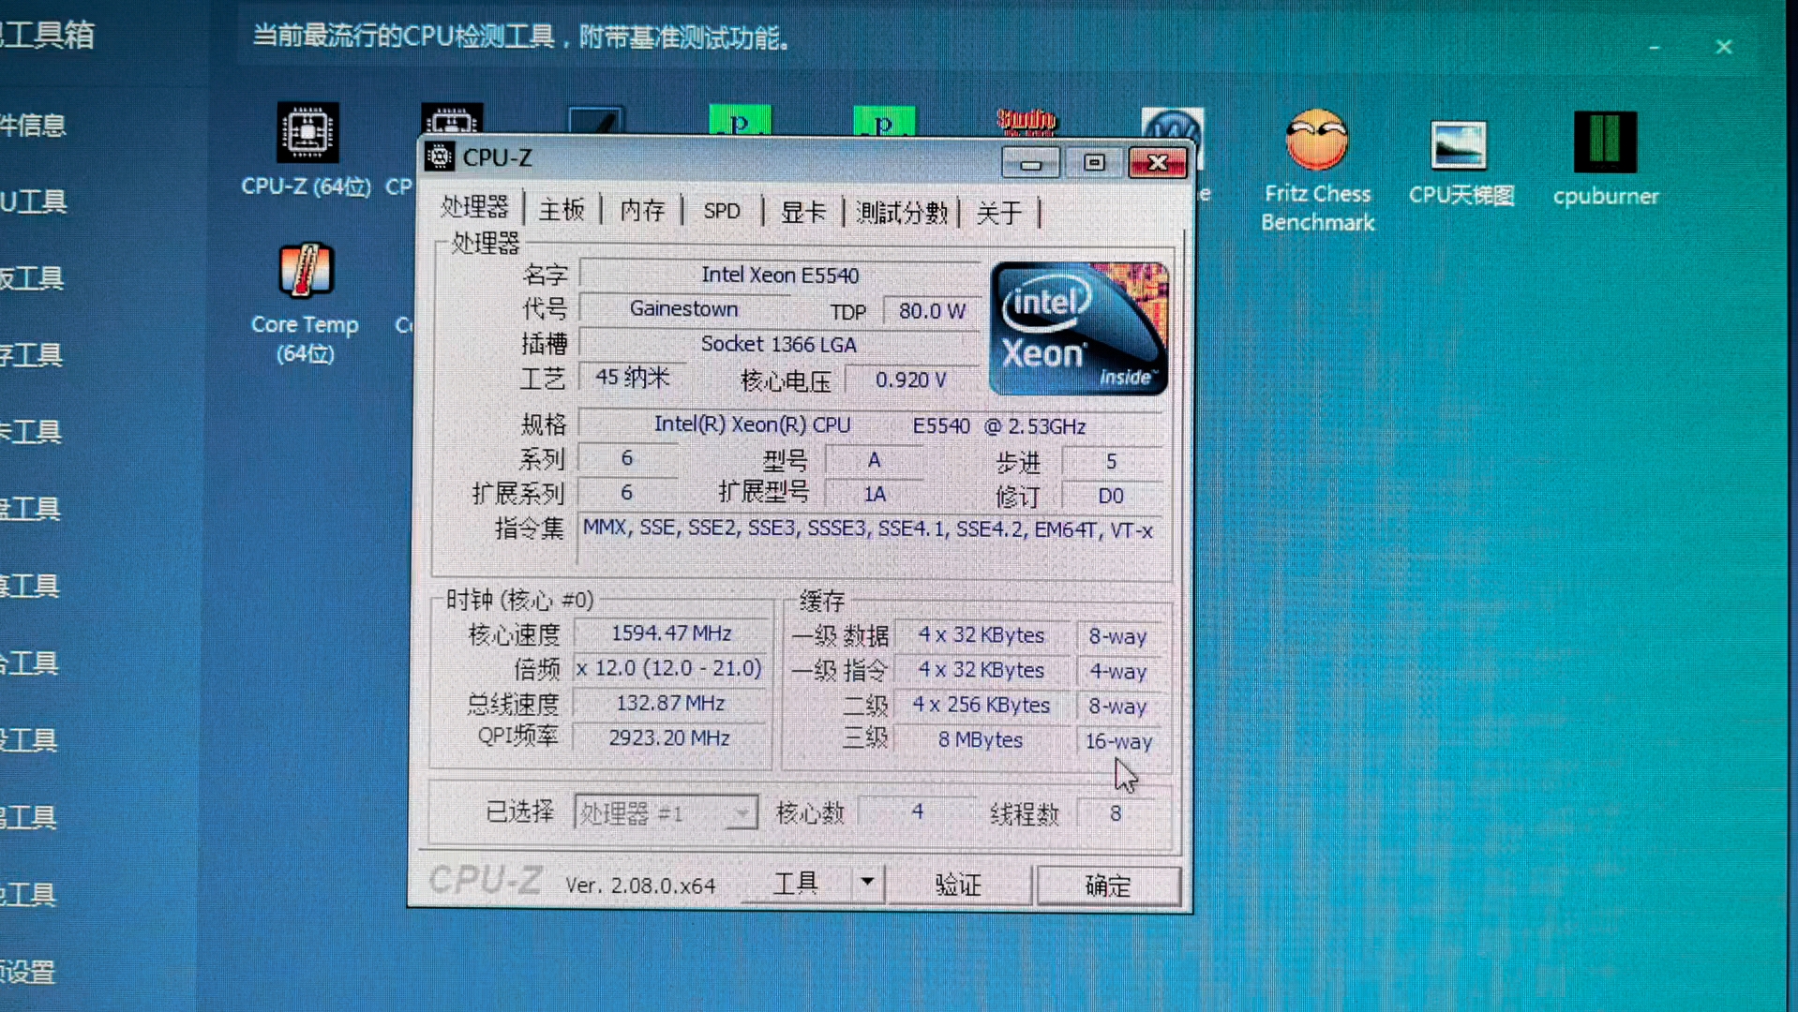
Task: Open the 测試分數 tab
Action: (x=902, y=213)
